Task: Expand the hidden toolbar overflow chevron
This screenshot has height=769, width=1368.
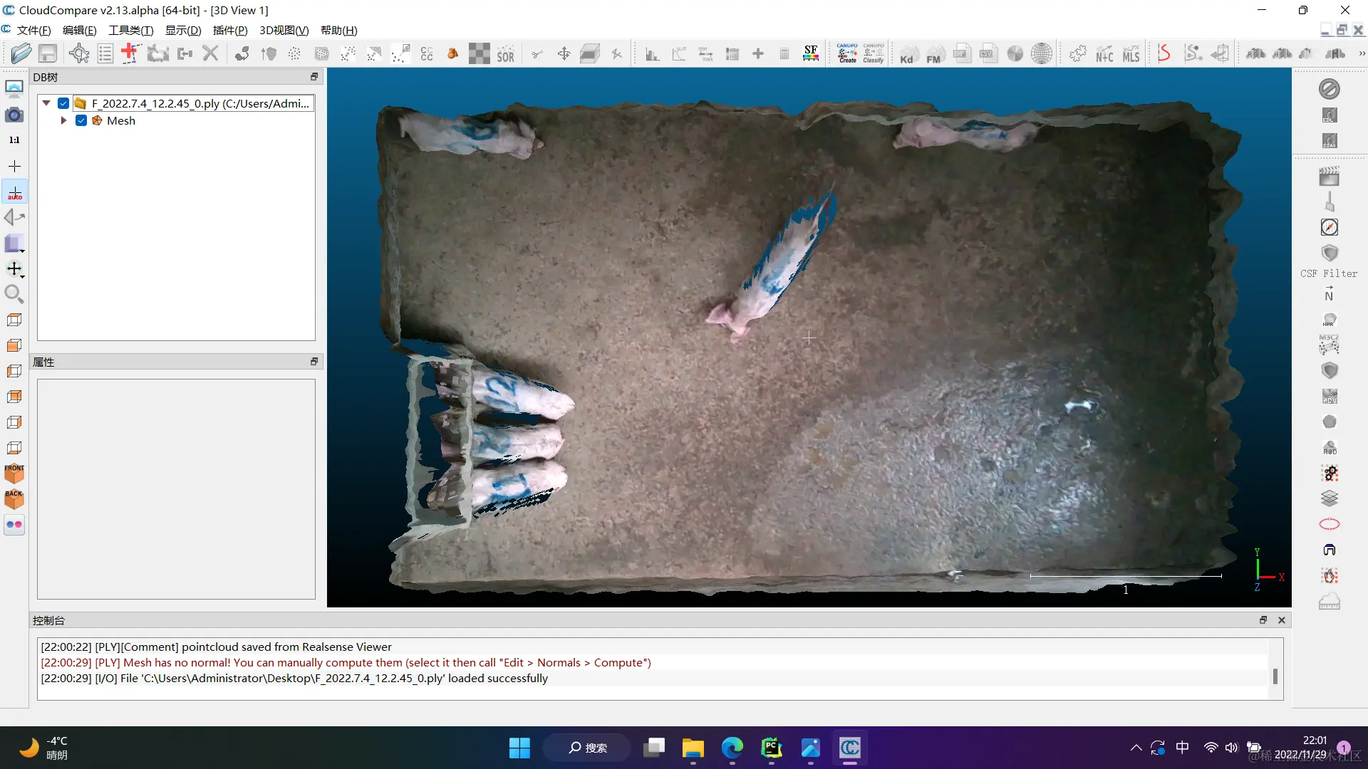Action: point(1362,54)
